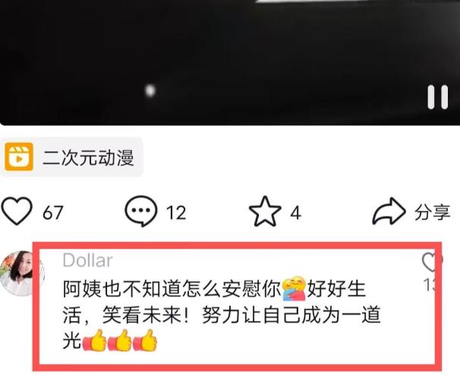Click the first thumbs-up emoji after 光
This screenshot has height=374, width=460.
pyautogui.click(x=94, y=341)
